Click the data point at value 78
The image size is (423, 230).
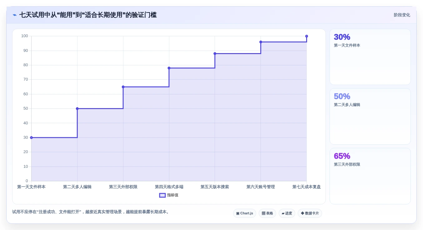[x=169, y=68]
